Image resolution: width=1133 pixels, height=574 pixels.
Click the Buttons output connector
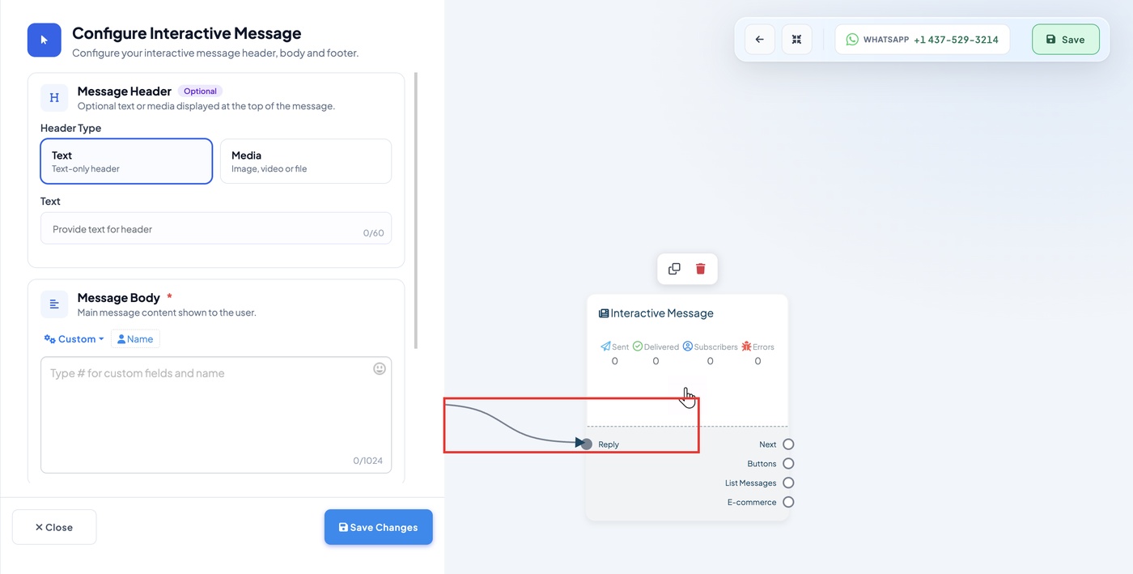click(x=788, y=464)
